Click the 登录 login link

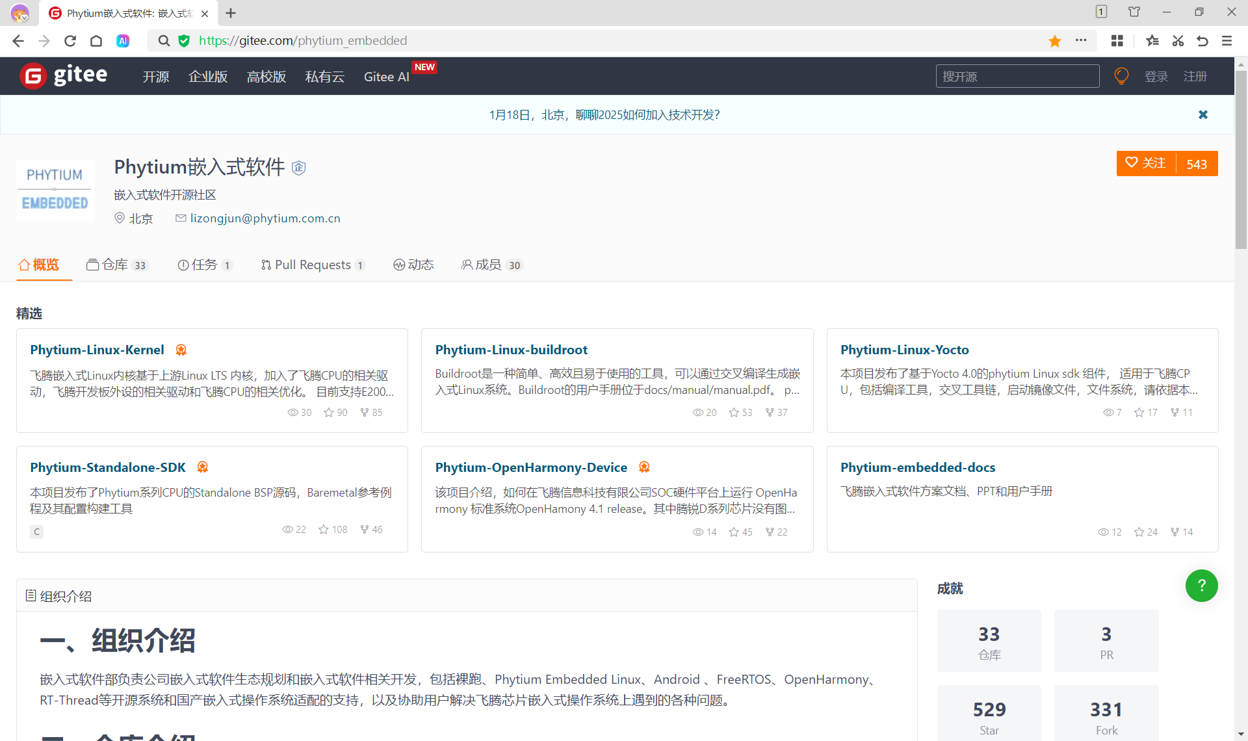[x=1156, y=77]
